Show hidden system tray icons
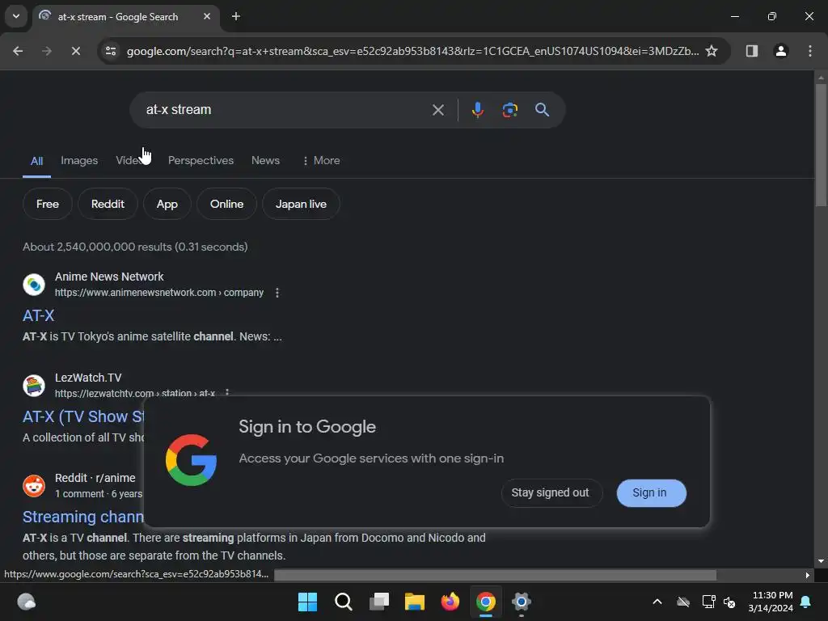The image size is (828, 621). click(657, 602)
